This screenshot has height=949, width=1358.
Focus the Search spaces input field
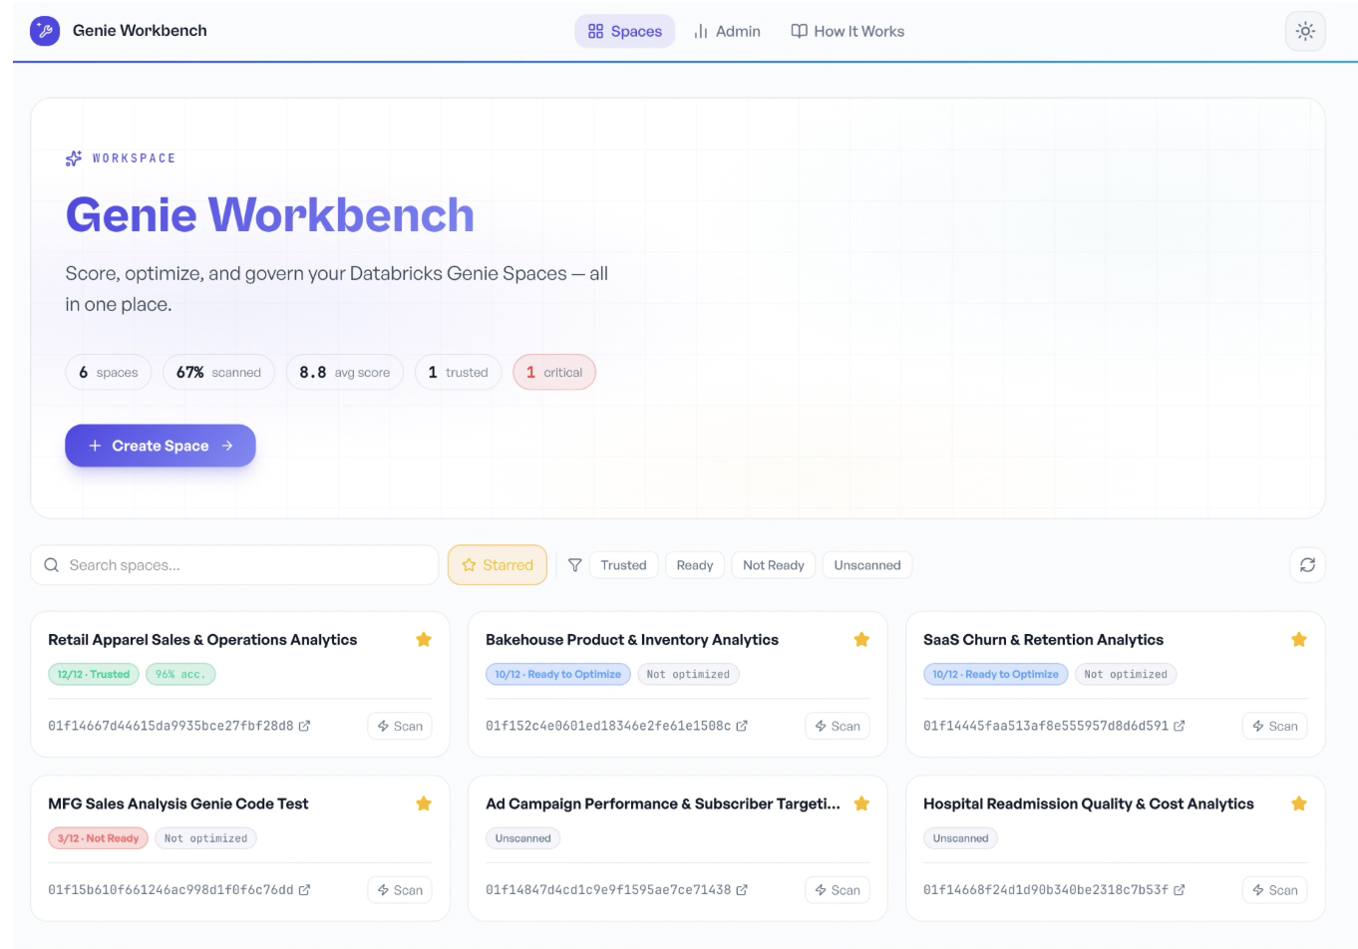point(234,565)
